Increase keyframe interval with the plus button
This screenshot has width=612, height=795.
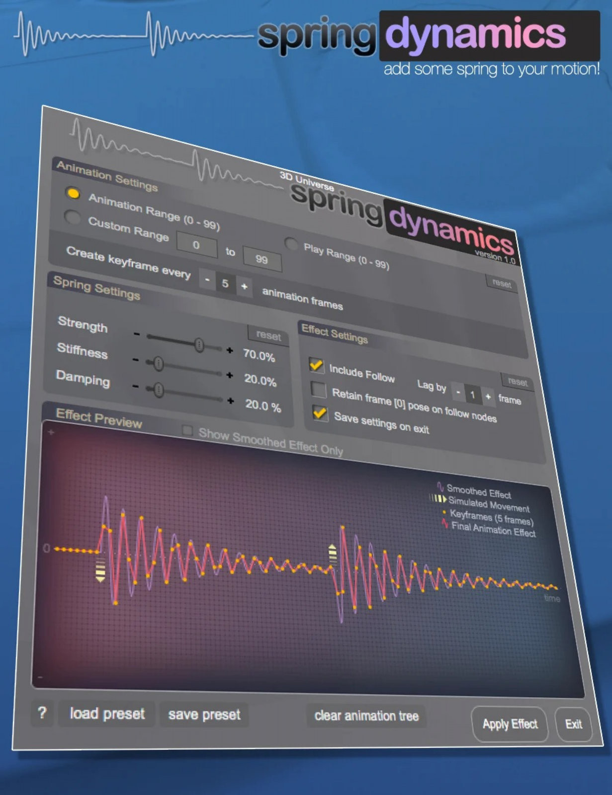pos(244,287)
